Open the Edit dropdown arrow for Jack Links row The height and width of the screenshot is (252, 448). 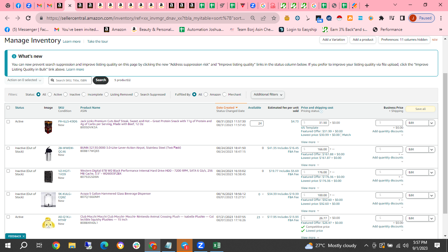pos(432,123)
